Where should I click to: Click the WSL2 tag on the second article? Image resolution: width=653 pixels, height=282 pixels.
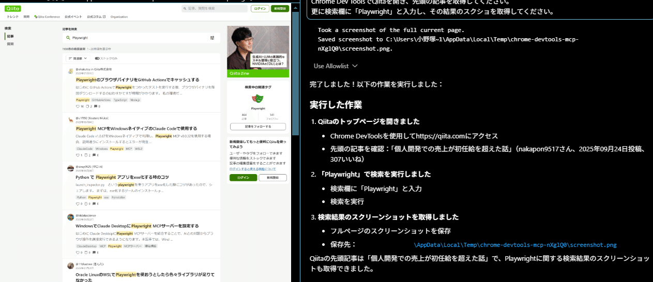(139, 148)
